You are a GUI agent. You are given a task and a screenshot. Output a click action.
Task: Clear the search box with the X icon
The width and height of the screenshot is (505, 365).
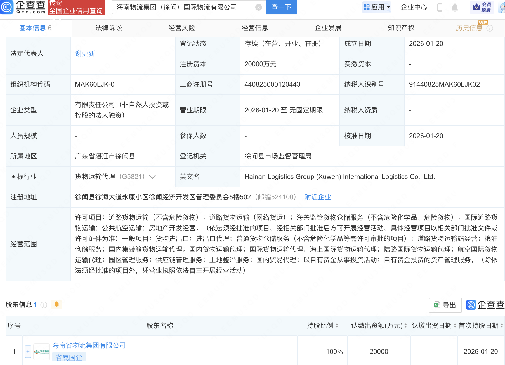[x=259, y=7]
